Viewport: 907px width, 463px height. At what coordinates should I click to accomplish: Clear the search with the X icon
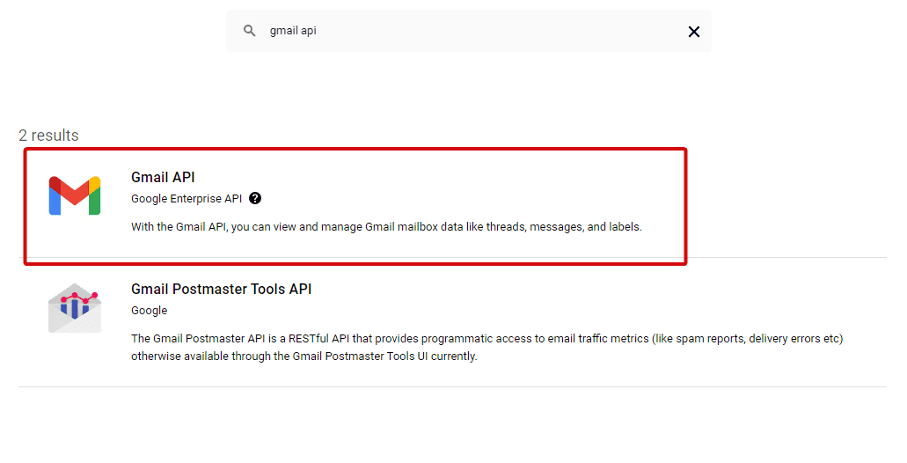[x=693, y=32]
